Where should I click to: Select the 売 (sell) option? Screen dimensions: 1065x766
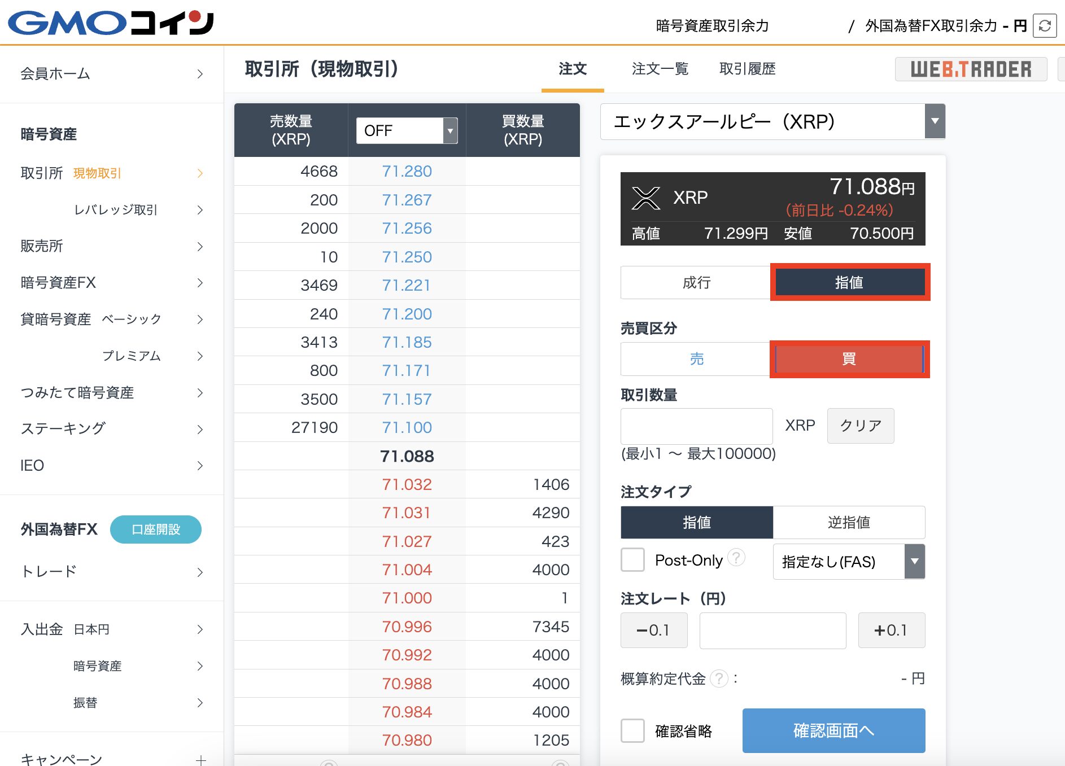coord(696,359)
